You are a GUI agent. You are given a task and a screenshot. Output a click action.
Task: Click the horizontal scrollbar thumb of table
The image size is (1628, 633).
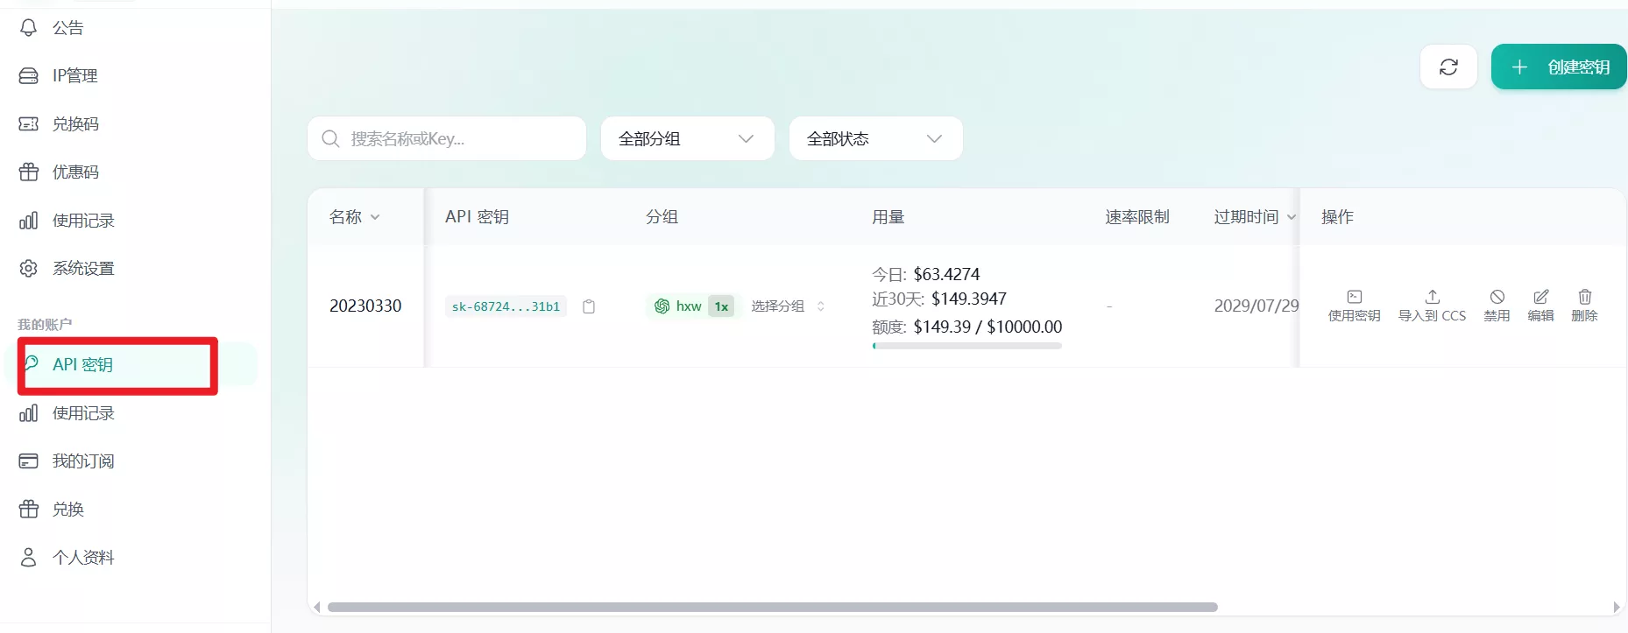pos(772,607)
